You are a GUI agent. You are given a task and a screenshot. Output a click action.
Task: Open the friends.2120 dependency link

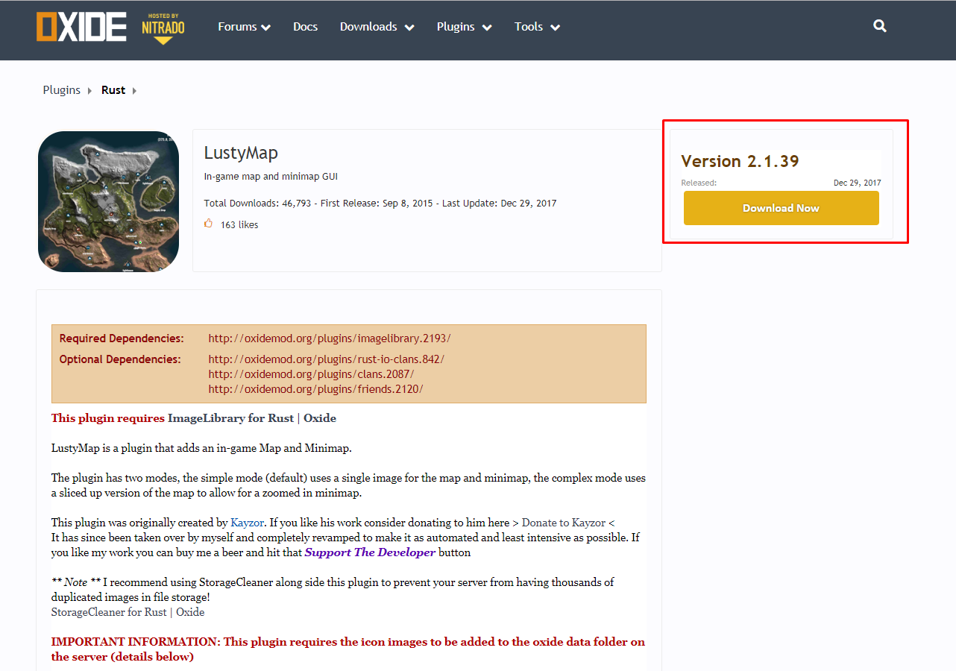coord(315,389)
